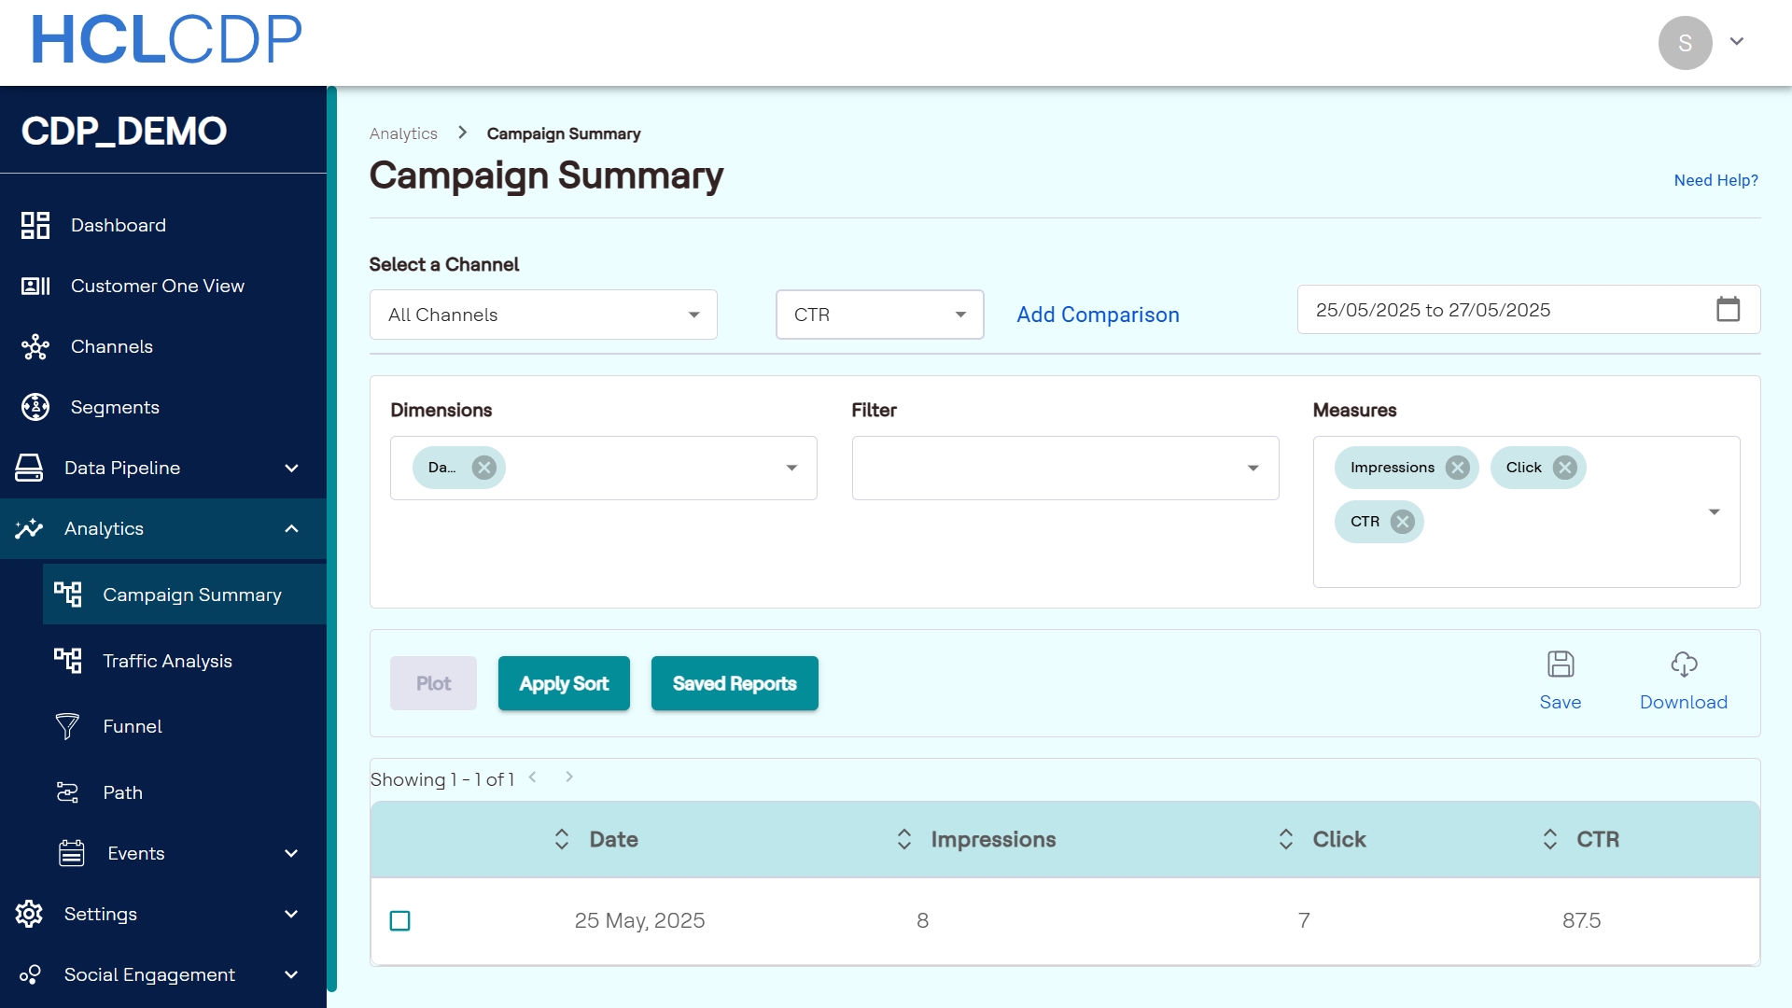The height and width of the screenshot is (1008, 1792).
Task: Tick the 25 May, 2025 row checkbox
Action: coord(399,920)
